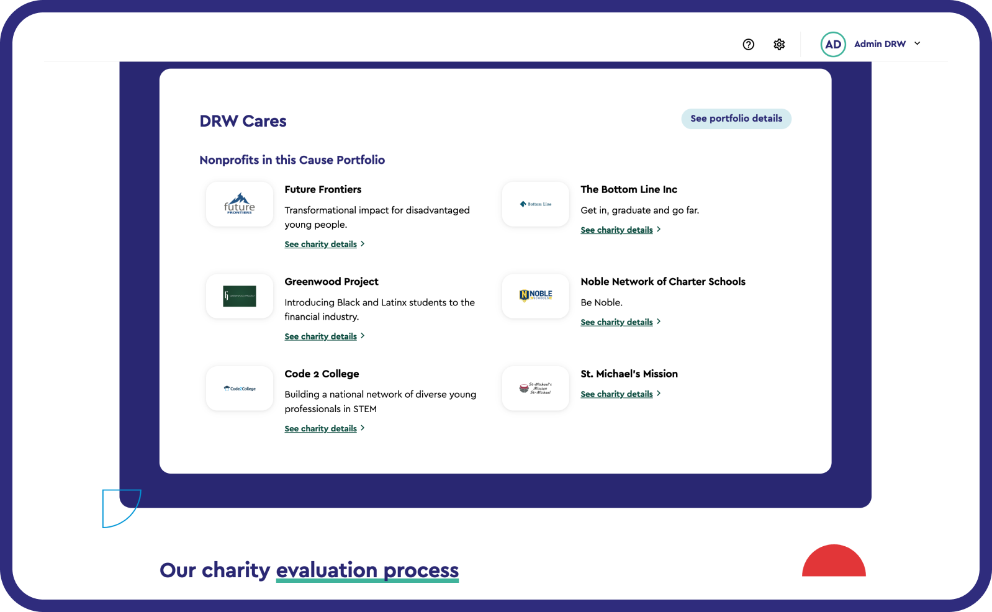Screen dimensions: 992x612
Task: Click 'Our charity evaluation process' heading
Action: coord(309,570)
